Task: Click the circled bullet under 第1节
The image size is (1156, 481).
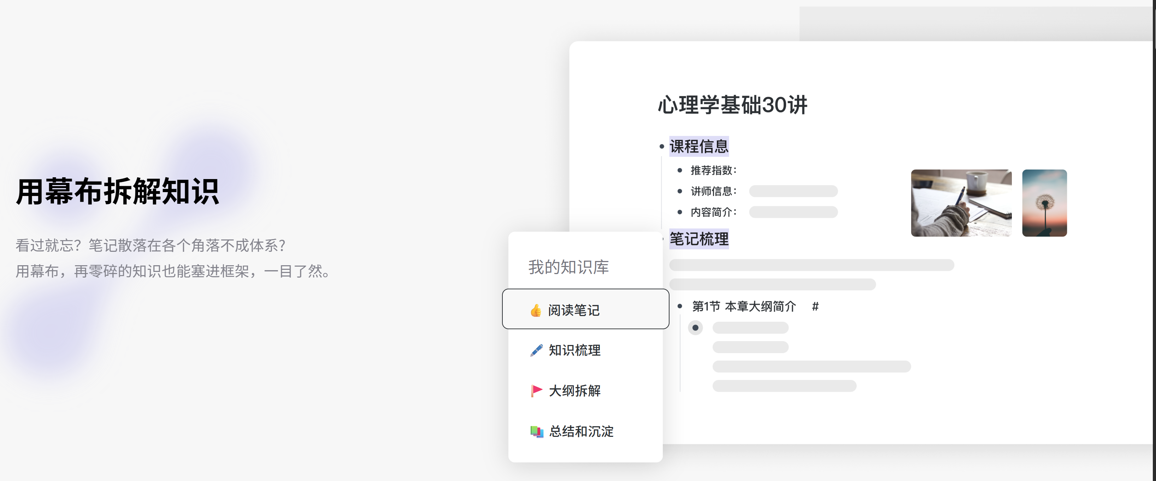Action: coord(695,327)
